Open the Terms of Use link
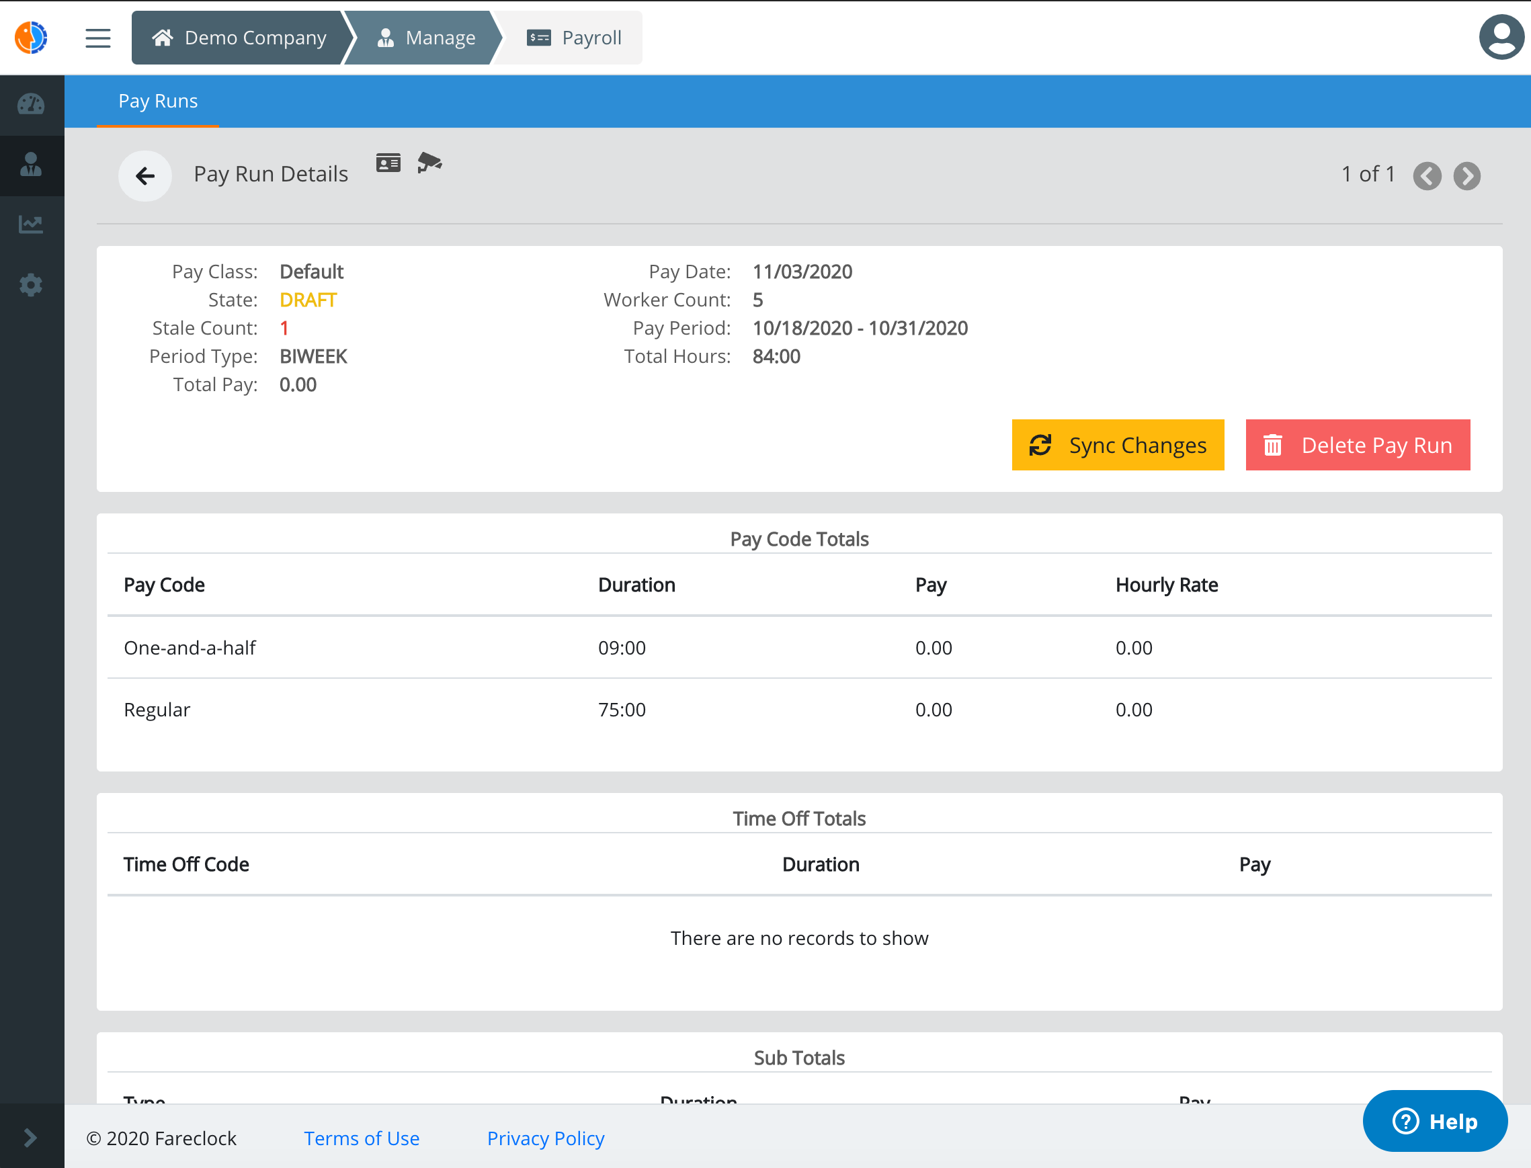This screenshot has width=1531, height=1168. [362, 1138]
